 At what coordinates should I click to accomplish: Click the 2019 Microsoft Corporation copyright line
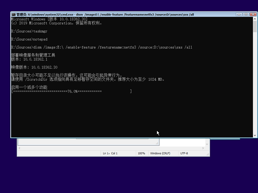tap(57, 23)
